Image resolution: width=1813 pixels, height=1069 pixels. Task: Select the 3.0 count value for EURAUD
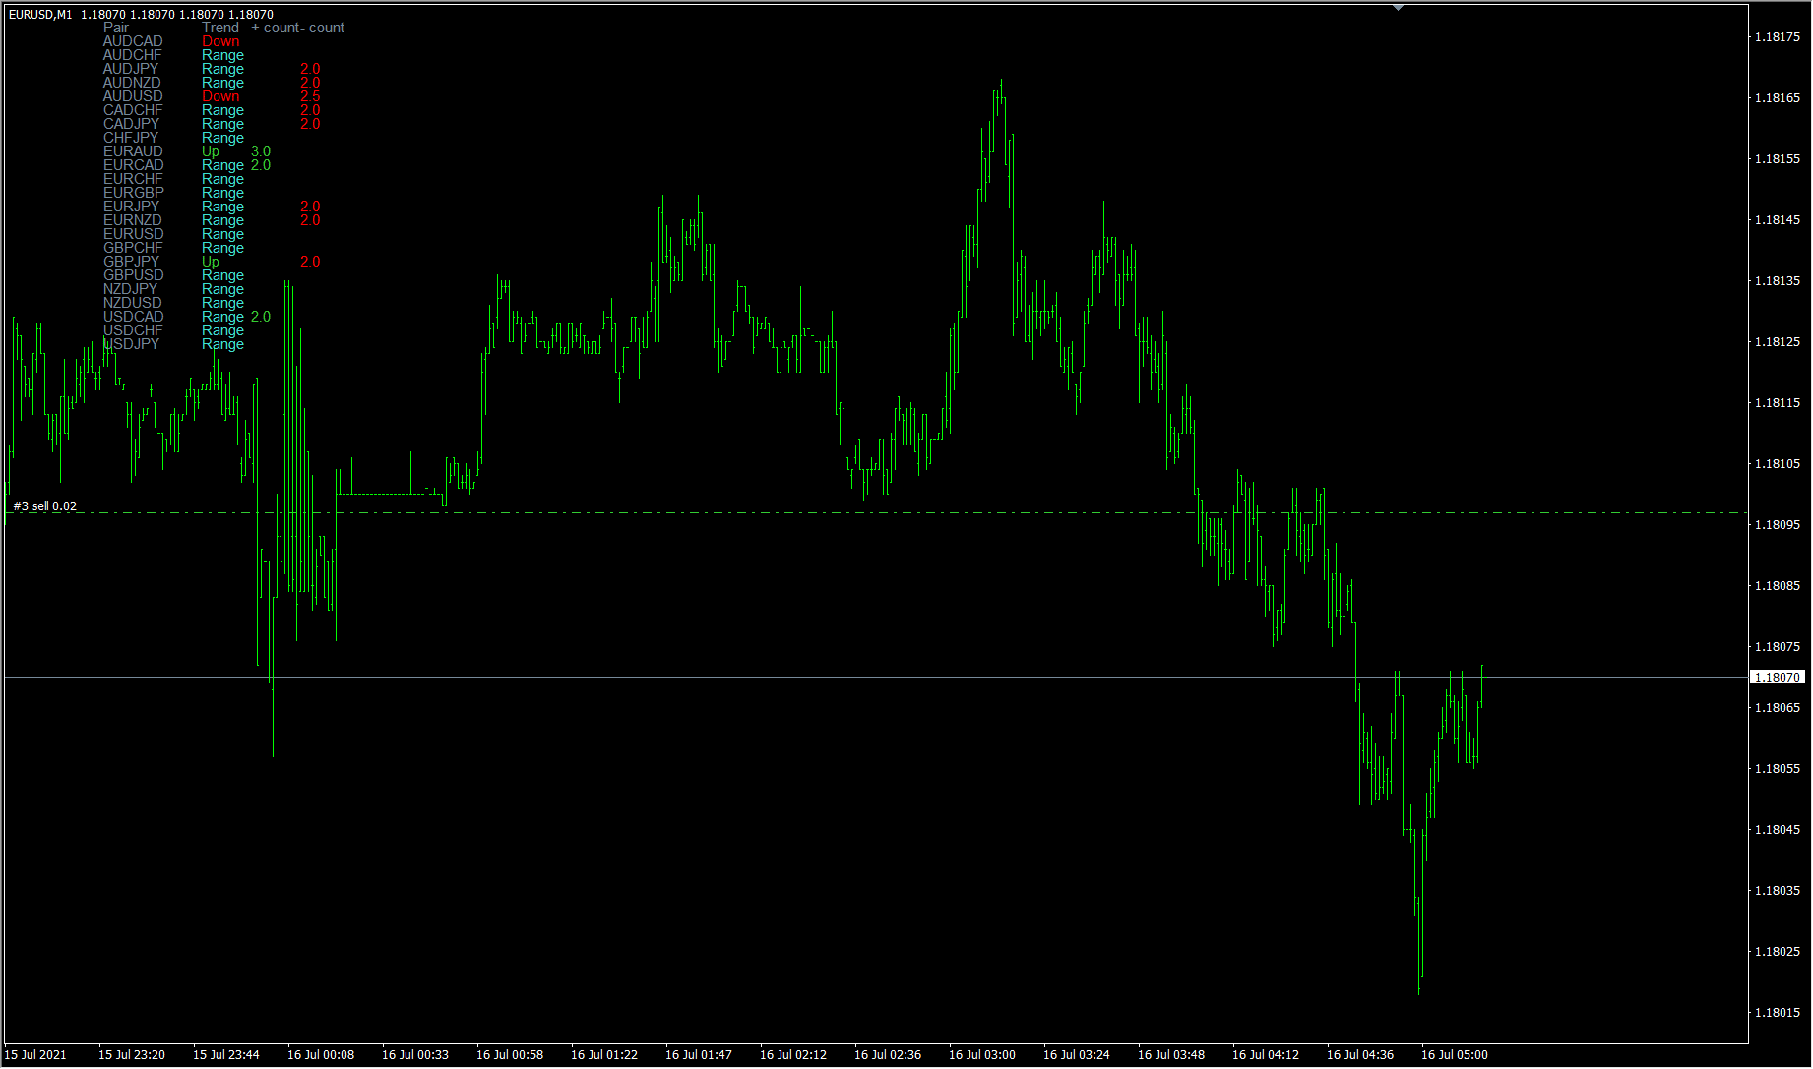(261, 151)
